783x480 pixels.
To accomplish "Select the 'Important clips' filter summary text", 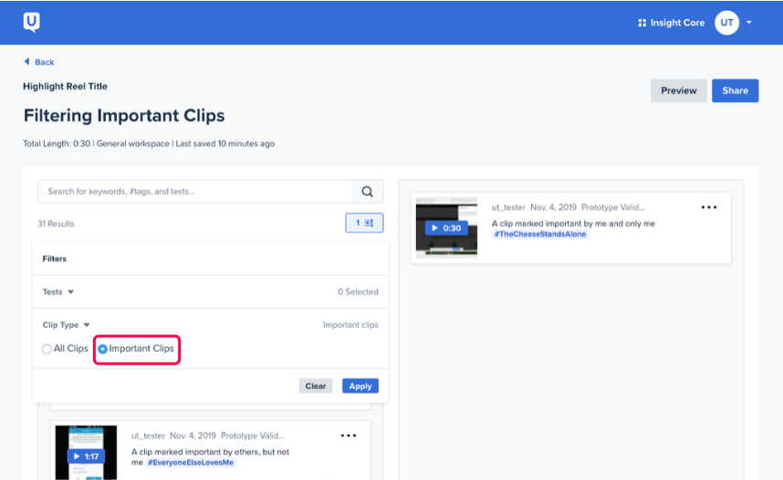I will pyautogui.click(x=350, y=325).
